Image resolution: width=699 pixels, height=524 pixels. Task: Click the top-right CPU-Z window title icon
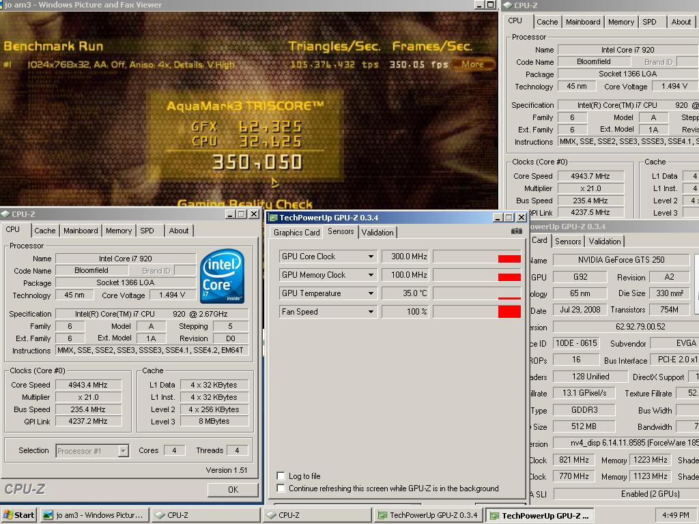coord(507,5)
